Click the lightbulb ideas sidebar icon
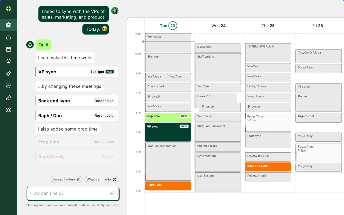Image resolution: width=344 pixels, height=215 pixels. (8, 61)
